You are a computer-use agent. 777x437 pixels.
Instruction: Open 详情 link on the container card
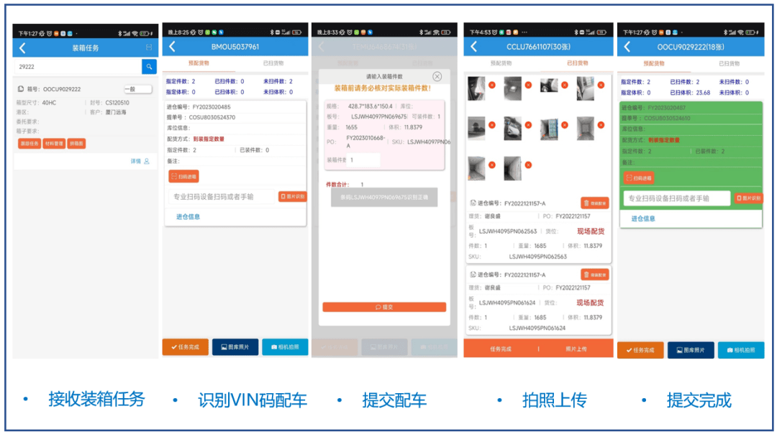coord(140,161)
